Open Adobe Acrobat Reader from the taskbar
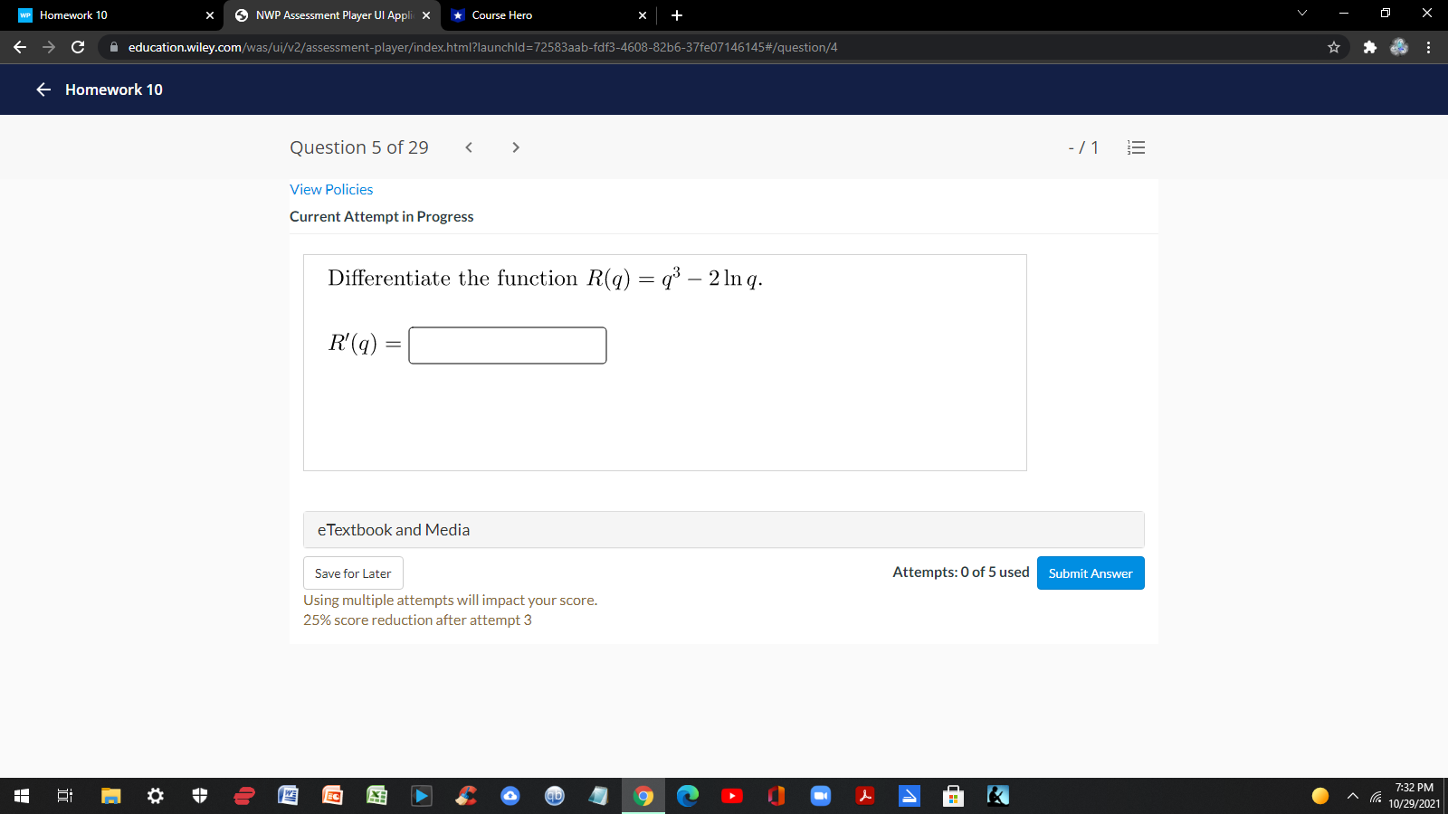Screen dimensions: 1448x814 coord(865,796)
